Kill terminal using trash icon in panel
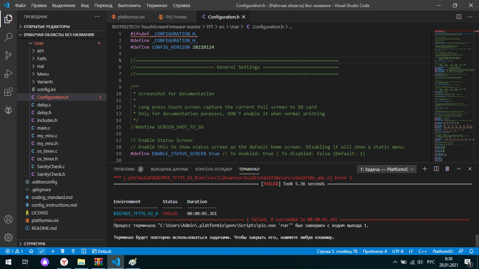Image resolution: width=479 pixels, height=269 pixels. coord(447,169)
